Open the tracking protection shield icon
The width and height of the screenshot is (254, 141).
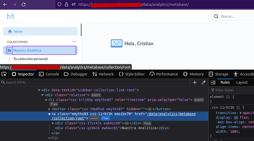[59, 4]
